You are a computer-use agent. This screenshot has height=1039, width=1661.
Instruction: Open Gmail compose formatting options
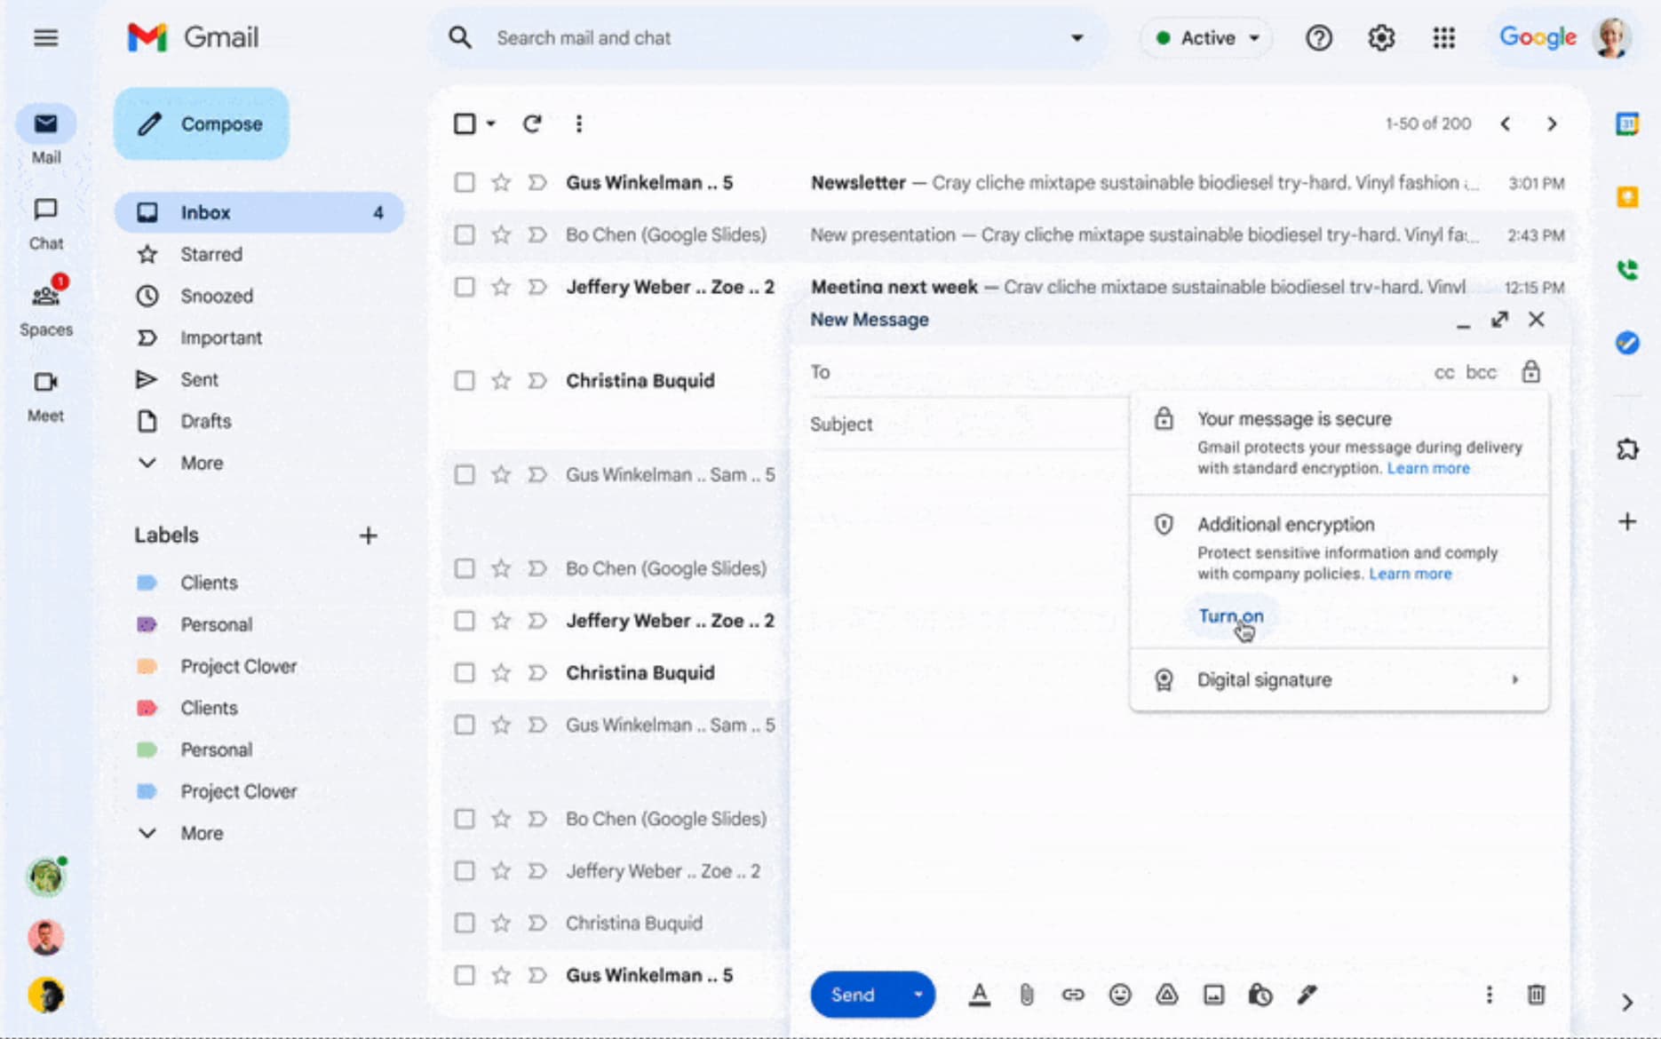point(980,995)
